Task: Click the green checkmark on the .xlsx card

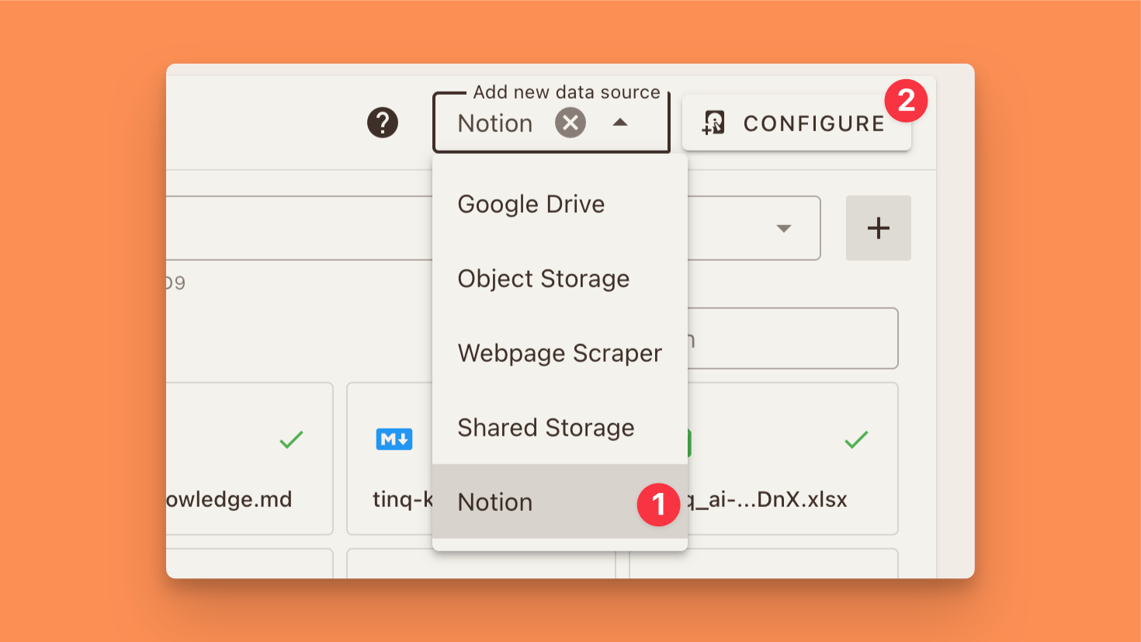Action: click(x=856, y=440)
